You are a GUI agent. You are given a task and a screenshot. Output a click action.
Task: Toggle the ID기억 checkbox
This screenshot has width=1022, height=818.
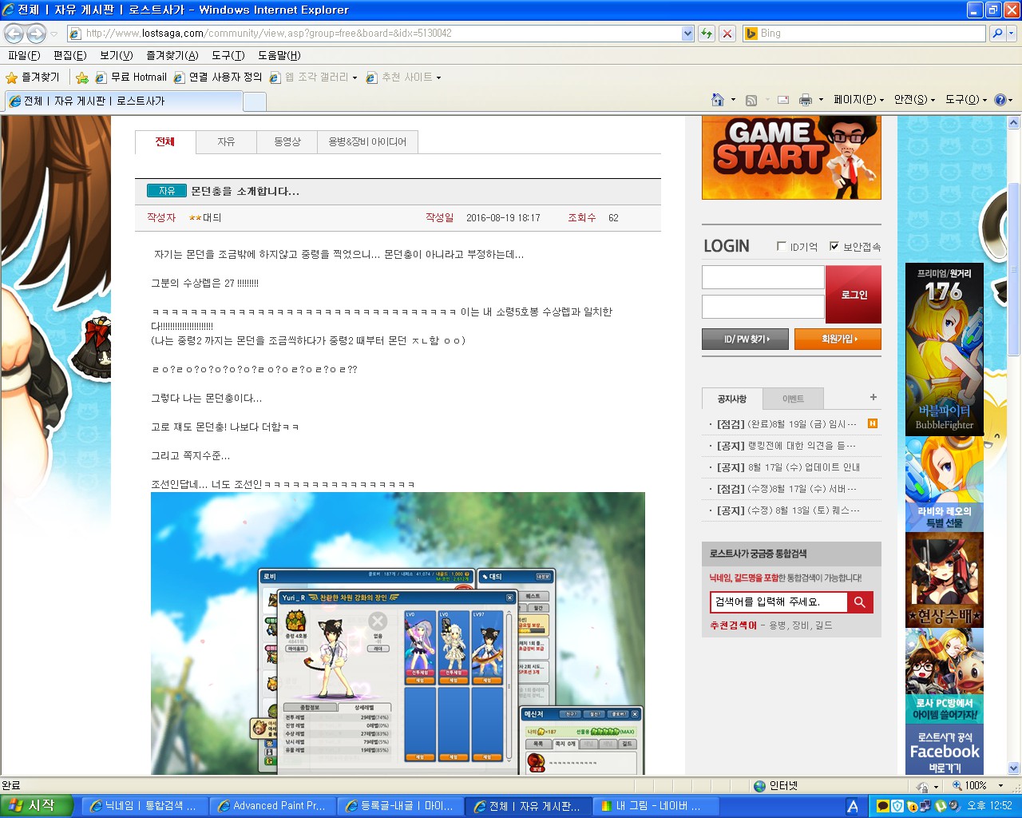pos(782,246)
